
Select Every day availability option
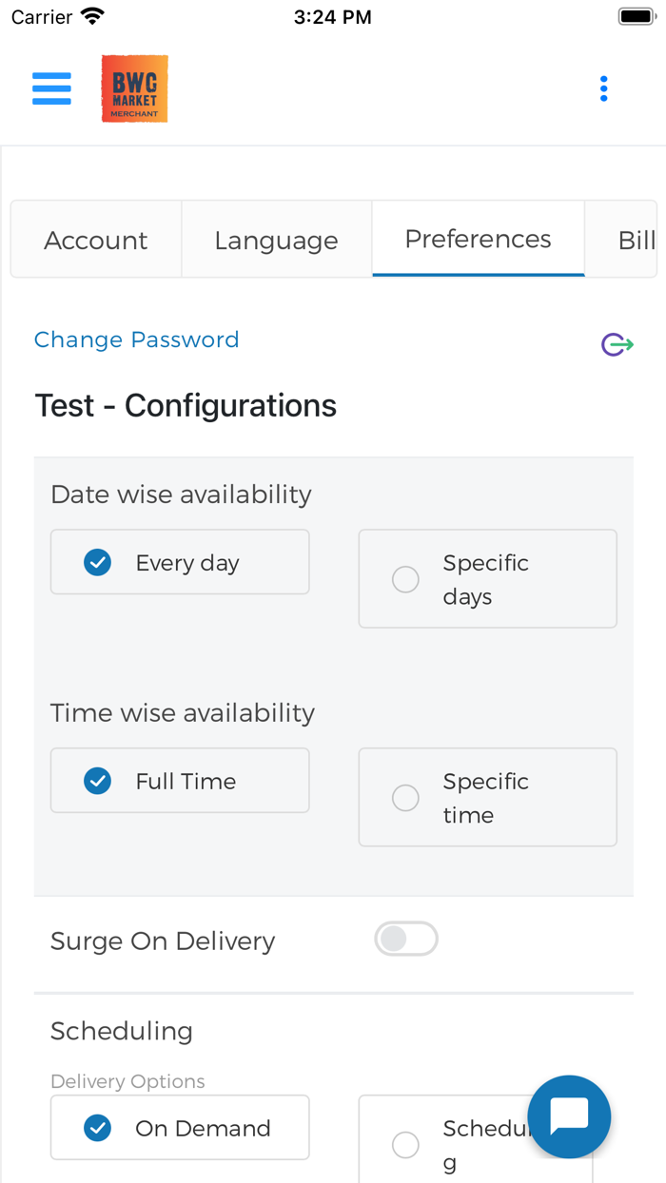[x=180, y=563]
